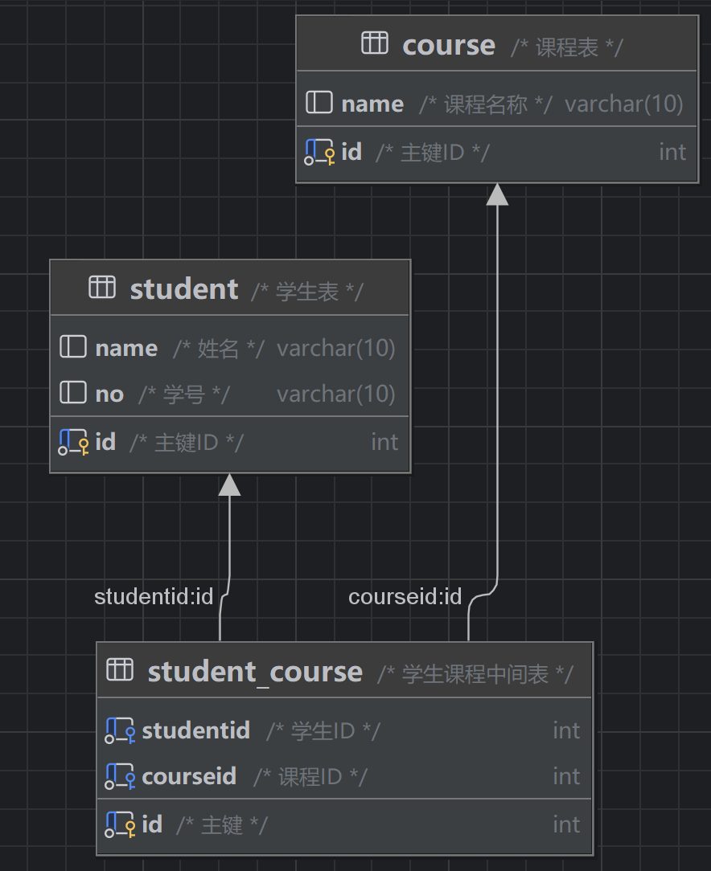
Task: Select the course table title
Action: point(449,45)
